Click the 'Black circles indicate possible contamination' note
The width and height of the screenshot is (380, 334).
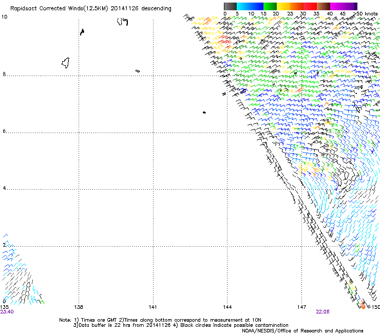pos(234,325)
